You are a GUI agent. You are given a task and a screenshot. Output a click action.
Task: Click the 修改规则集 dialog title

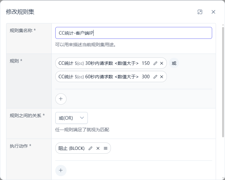pos(20,12)
